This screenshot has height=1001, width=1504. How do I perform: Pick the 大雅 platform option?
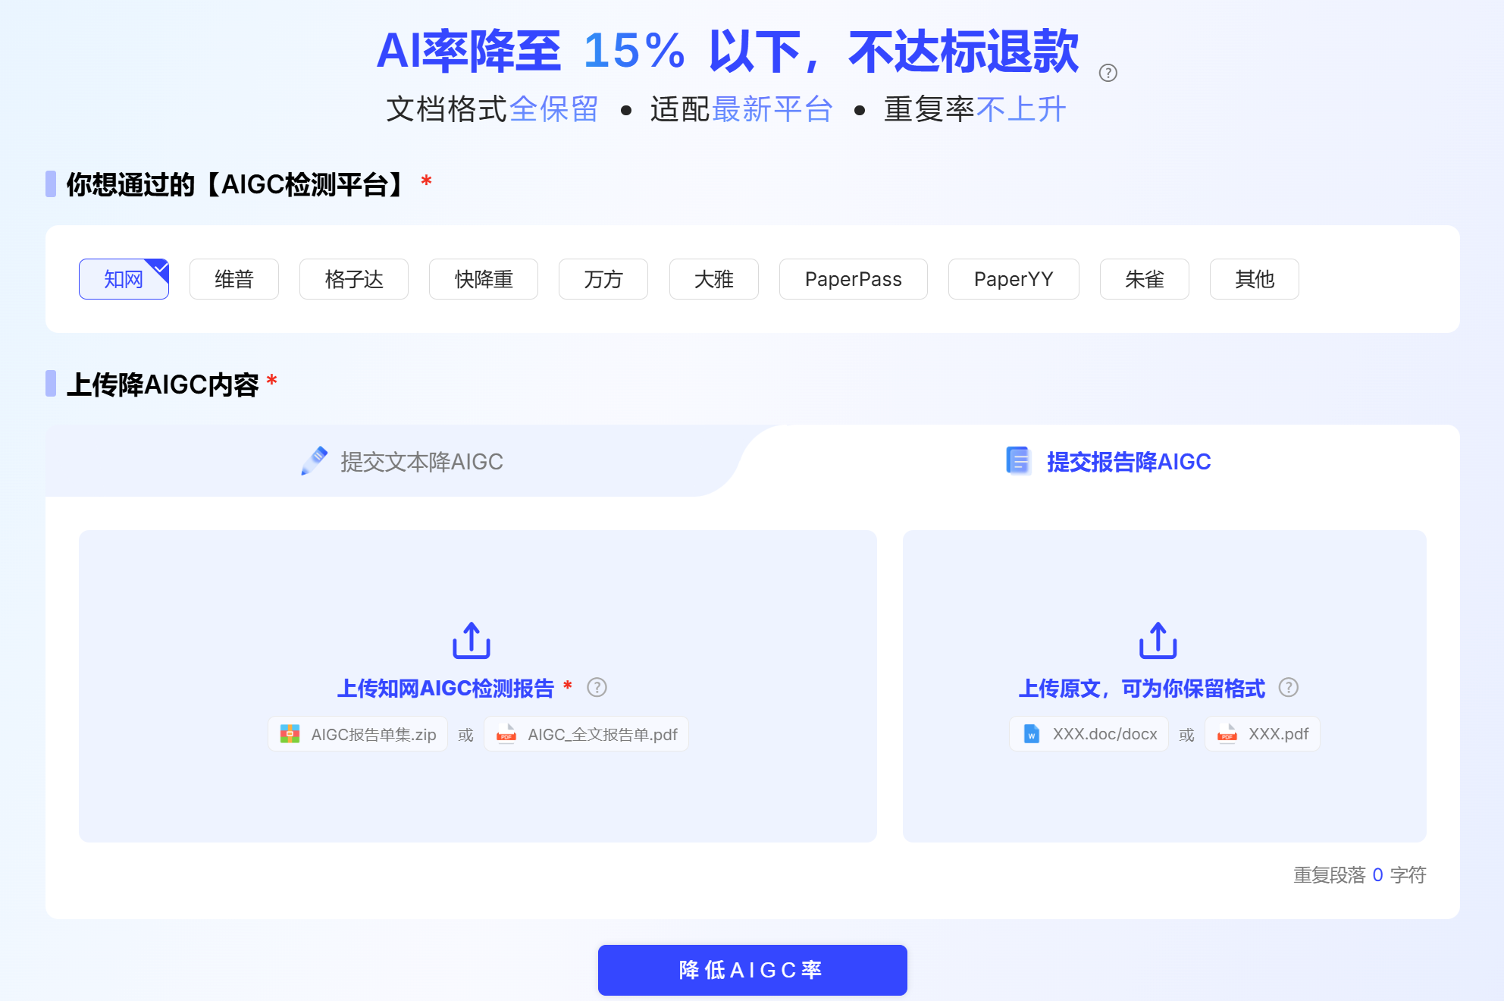(x=714, y=279)
